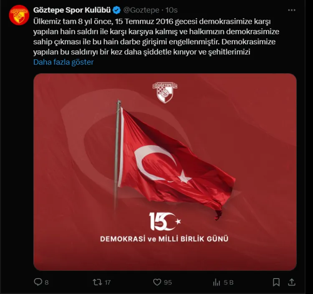Click the blue verified badge
The width and height of the screenshot is (313, 294).
[x=116, y=10]
